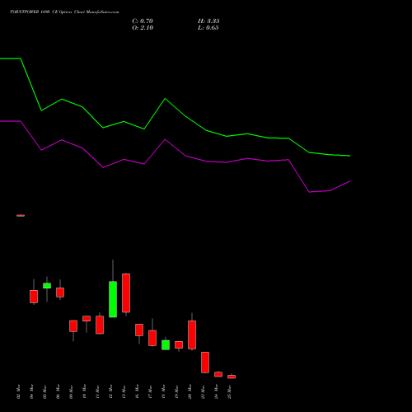Click the '04 Mar' date axis label
Image resolution: width=412 pixels, height=412 pixels.
pos(31,391)
